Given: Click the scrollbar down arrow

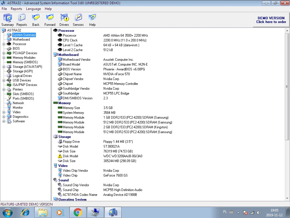Looking at the screenshot, I should pyautogui.click(x=287, y=198).
